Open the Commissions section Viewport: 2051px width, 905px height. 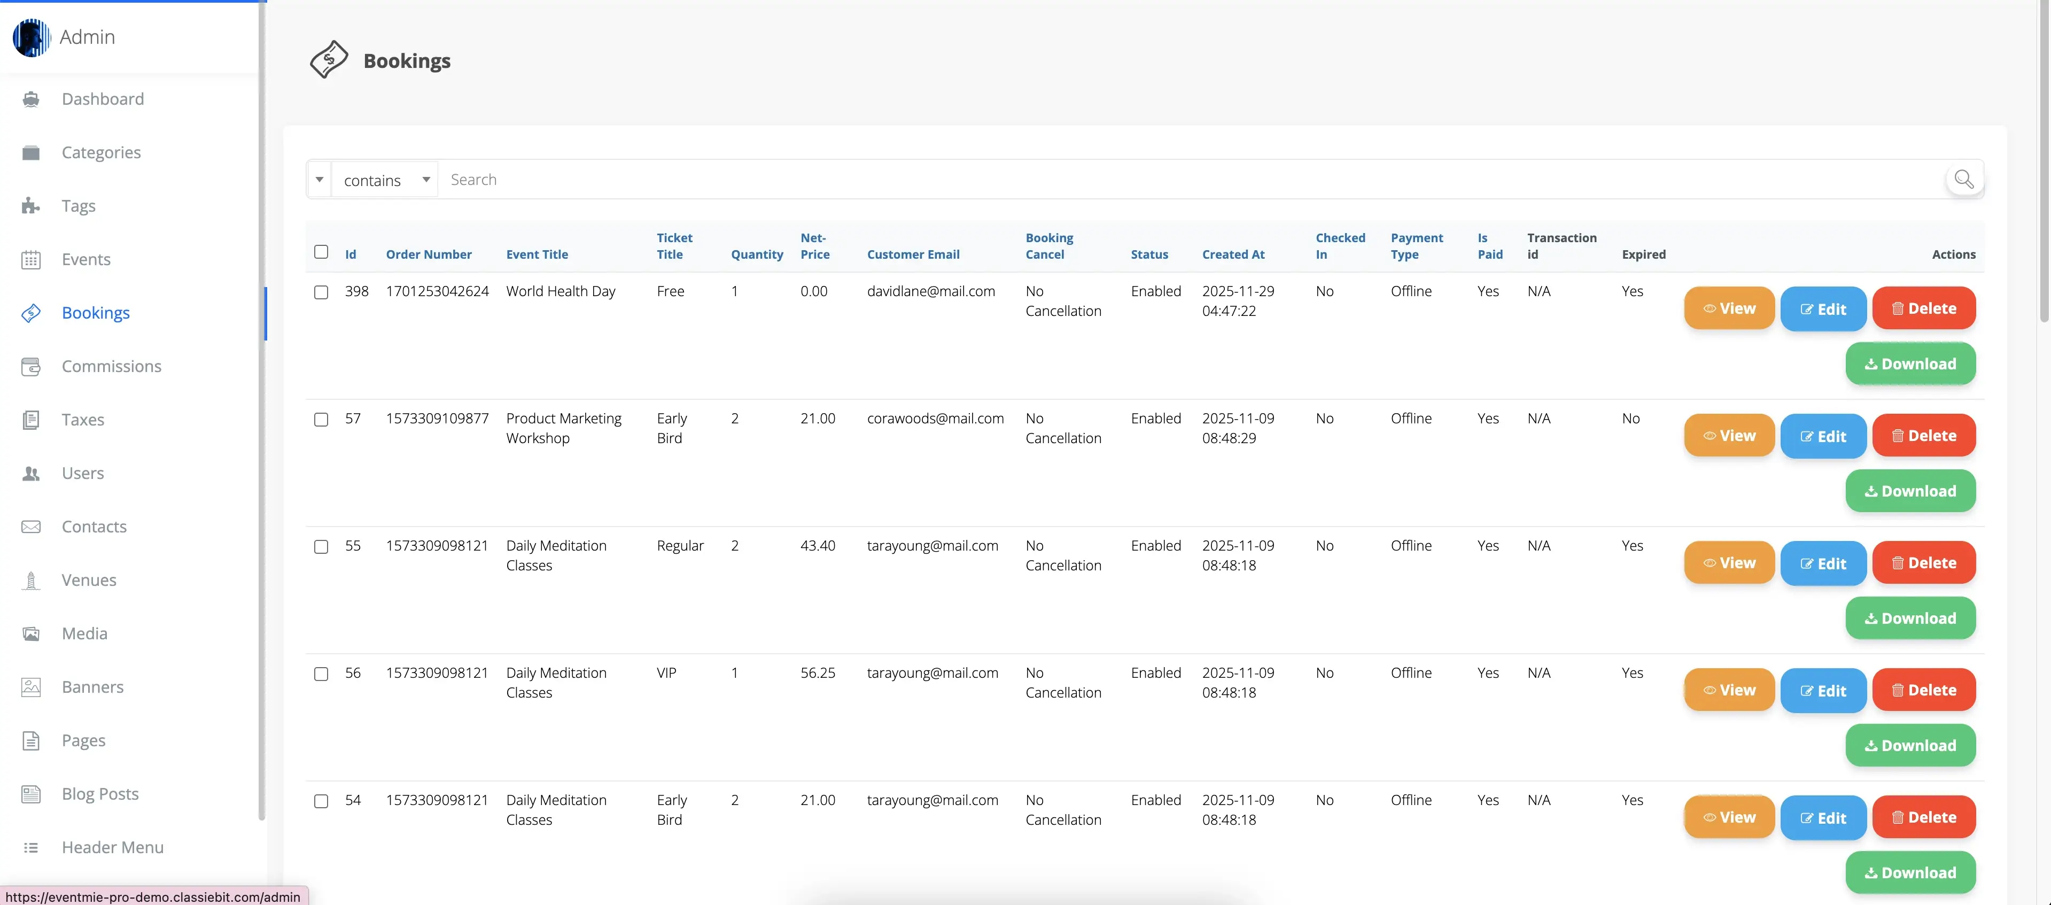click(x=111, y=367)
